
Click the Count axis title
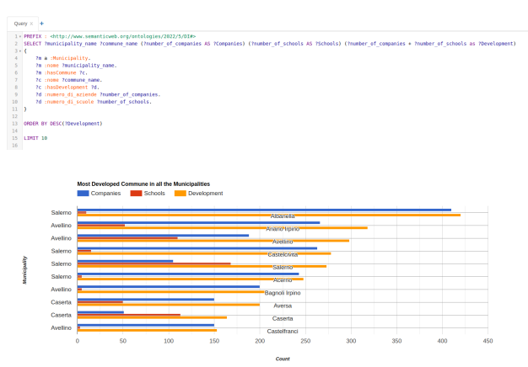click(283, 359)
